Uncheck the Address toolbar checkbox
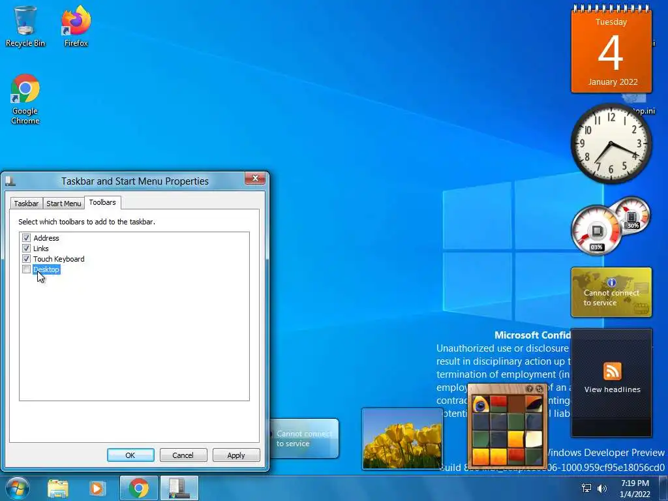Screen dimensions: 668x501 pos(26,237)
